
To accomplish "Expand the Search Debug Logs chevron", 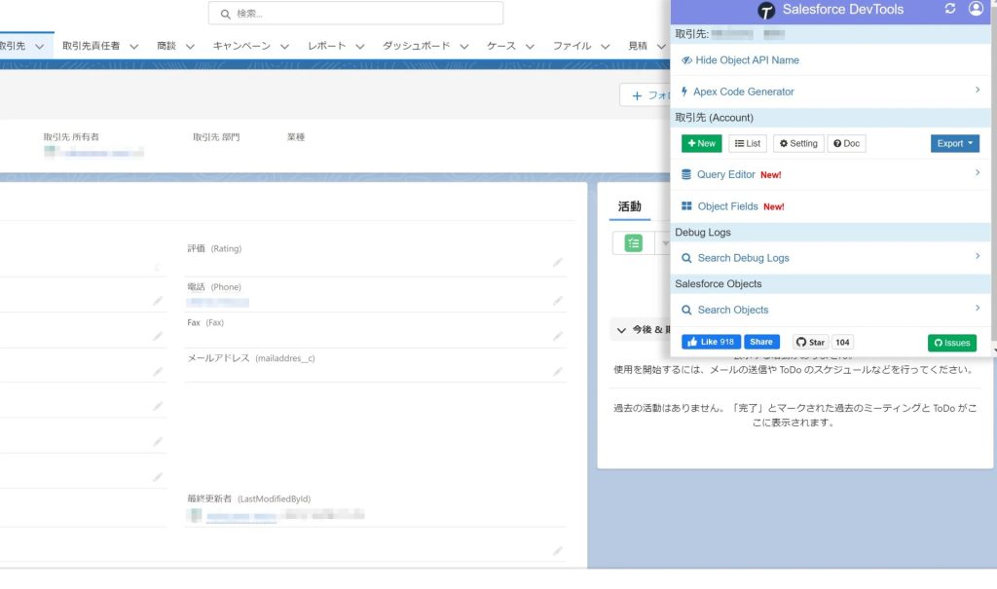I will [x=978, y=256].
